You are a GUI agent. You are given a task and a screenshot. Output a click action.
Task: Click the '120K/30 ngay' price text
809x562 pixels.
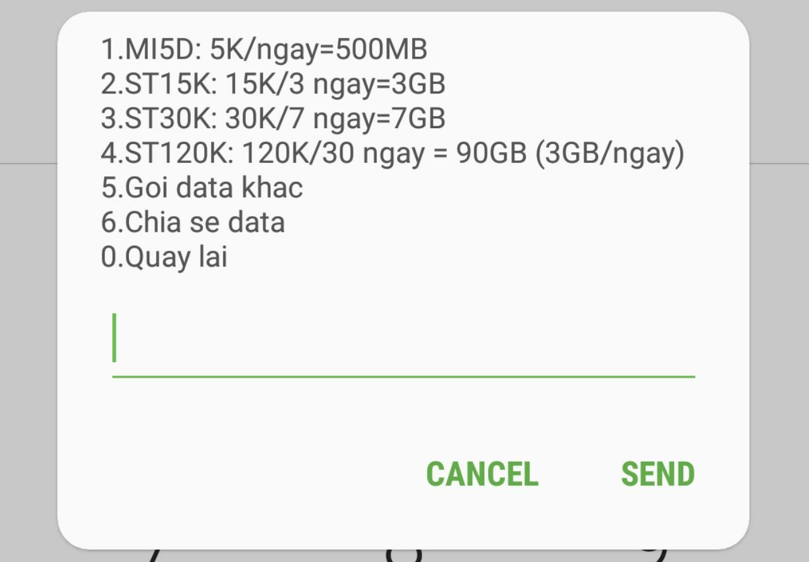[333, 153]
